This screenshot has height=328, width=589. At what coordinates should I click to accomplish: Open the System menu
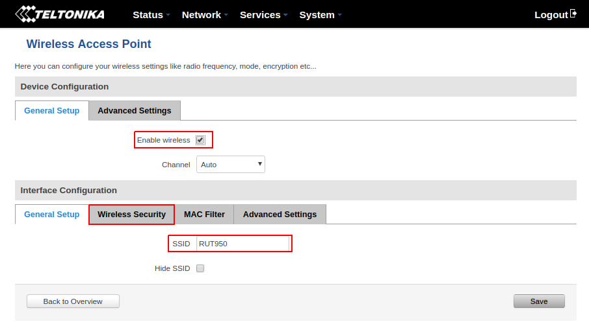(x=320, y=14)
